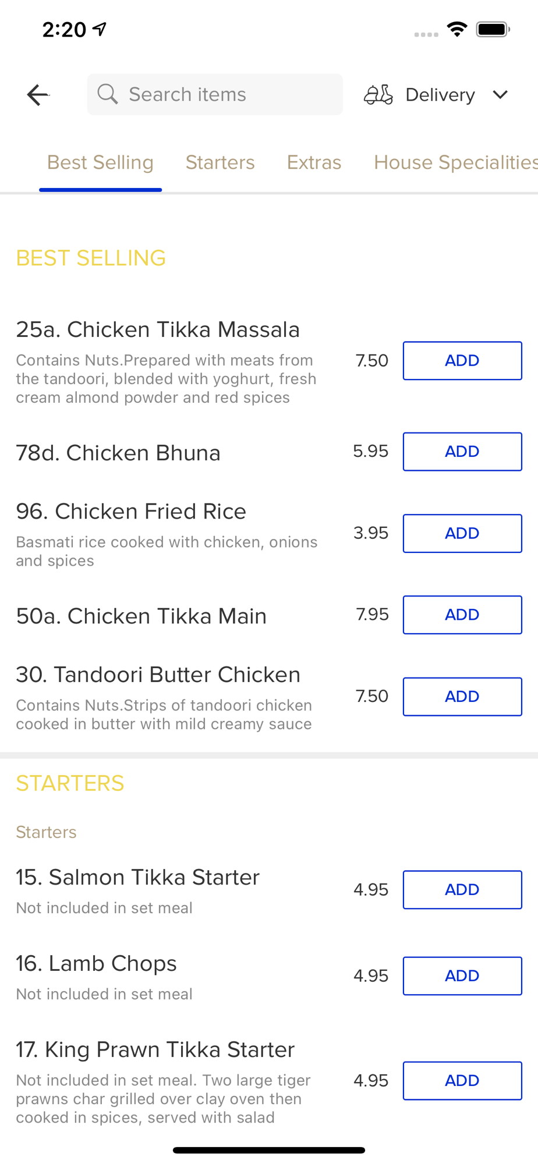Tap the delivery scooter icon
This screenshot has height=1164, width=538.
click(x=378, y=94)
